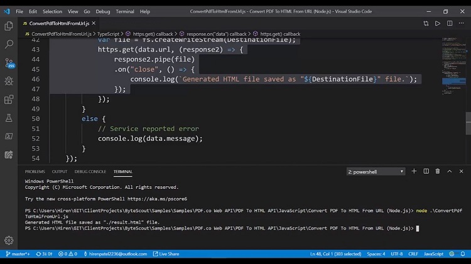This screenshot has height=264, width=471.
Task: Expand the TypeScript breadcrumb item
Action: [108, 34]
